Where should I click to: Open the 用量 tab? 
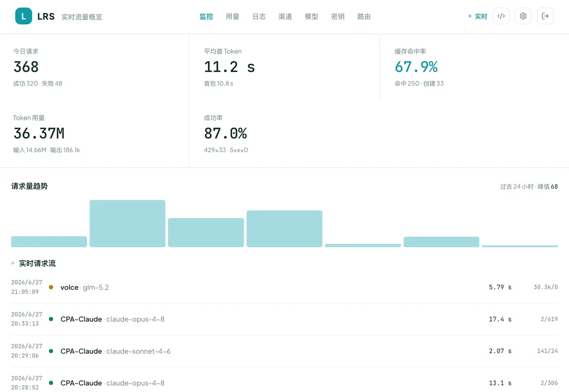point(233,16)
